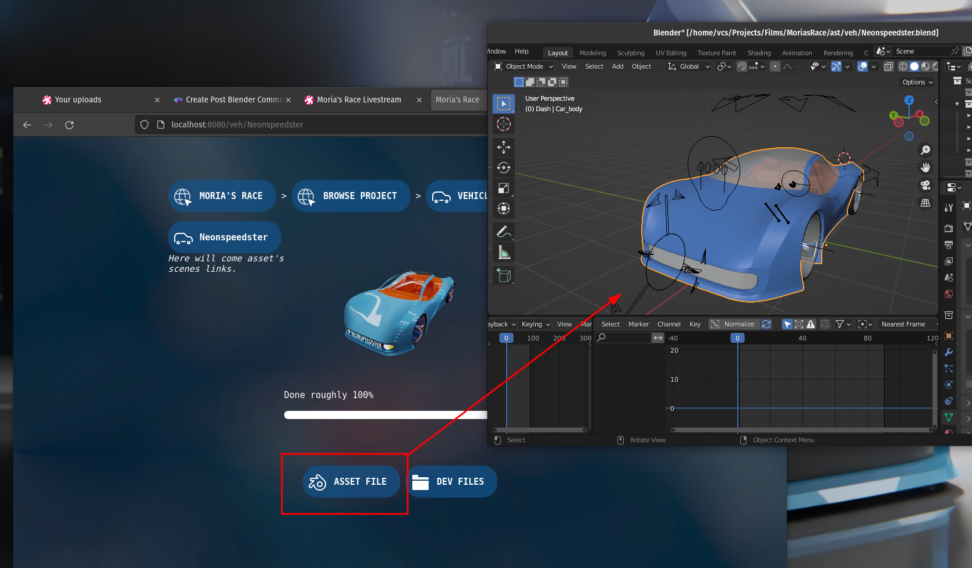The height and width of the screenshot is (568, 972).
Task: Switch perspective/orthographic grid icon
Action: tap(925, 203)
